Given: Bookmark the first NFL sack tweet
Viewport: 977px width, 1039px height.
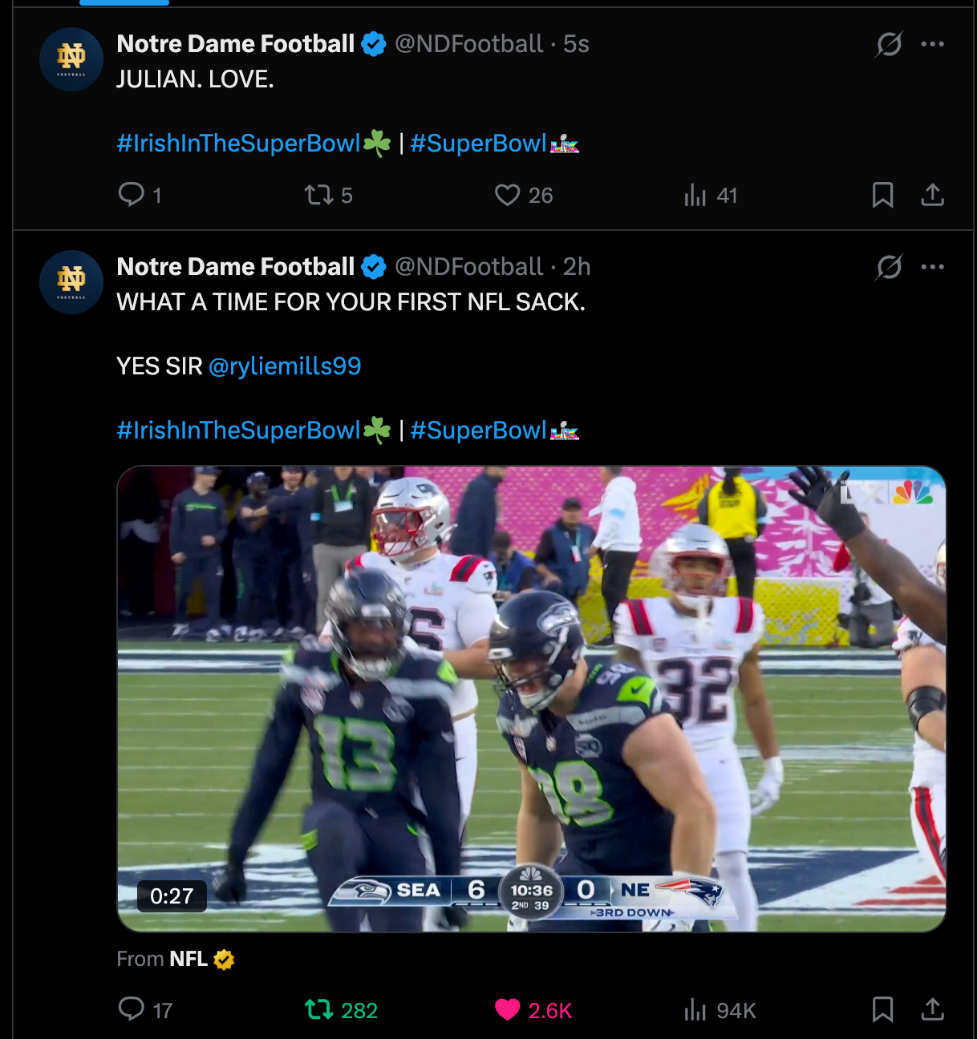Looking at the screenshot, I should pyautogui.click(x=882, y=1009).
